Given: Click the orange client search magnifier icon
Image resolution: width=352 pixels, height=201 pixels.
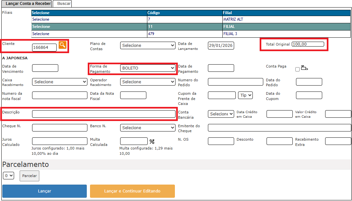Looking at the screenshot, I should (62, 45).
